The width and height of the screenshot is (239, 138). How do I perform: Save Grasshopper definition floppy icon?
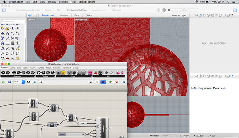[x=10, y=82]
